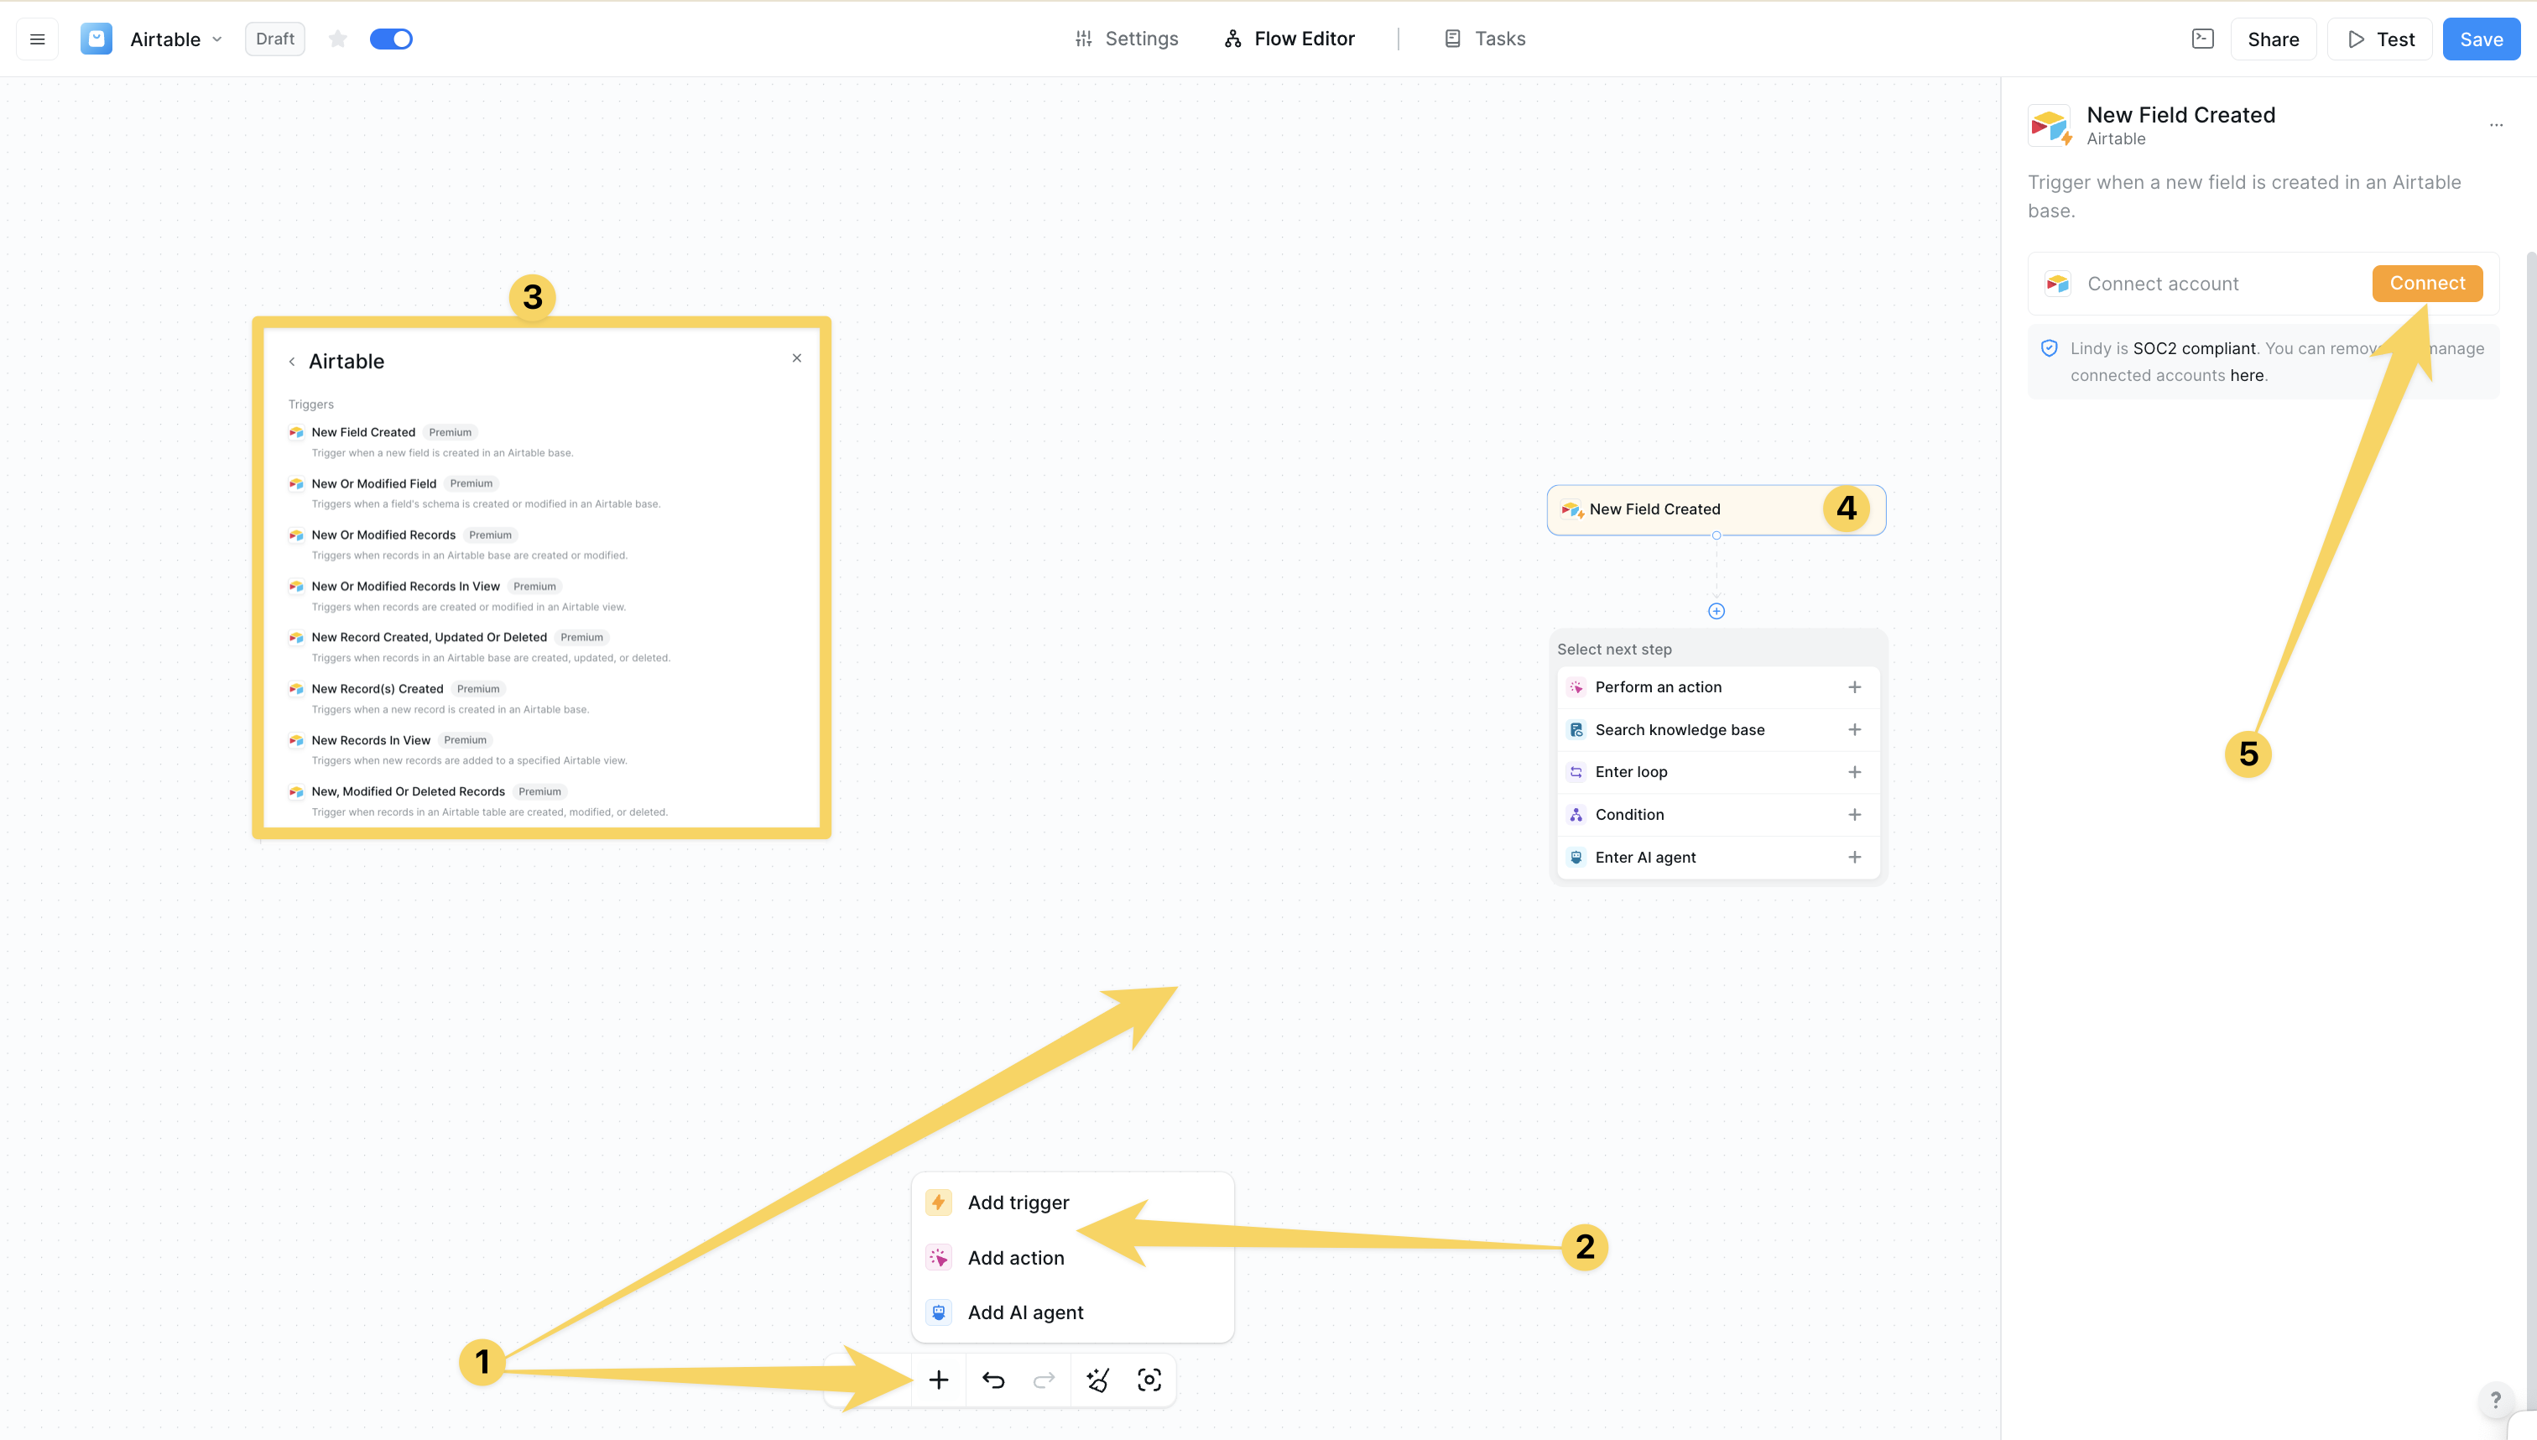The image size is (2537, 1440).
Task: Open the three-dot menu for New Field Created
Action: 2496,124
